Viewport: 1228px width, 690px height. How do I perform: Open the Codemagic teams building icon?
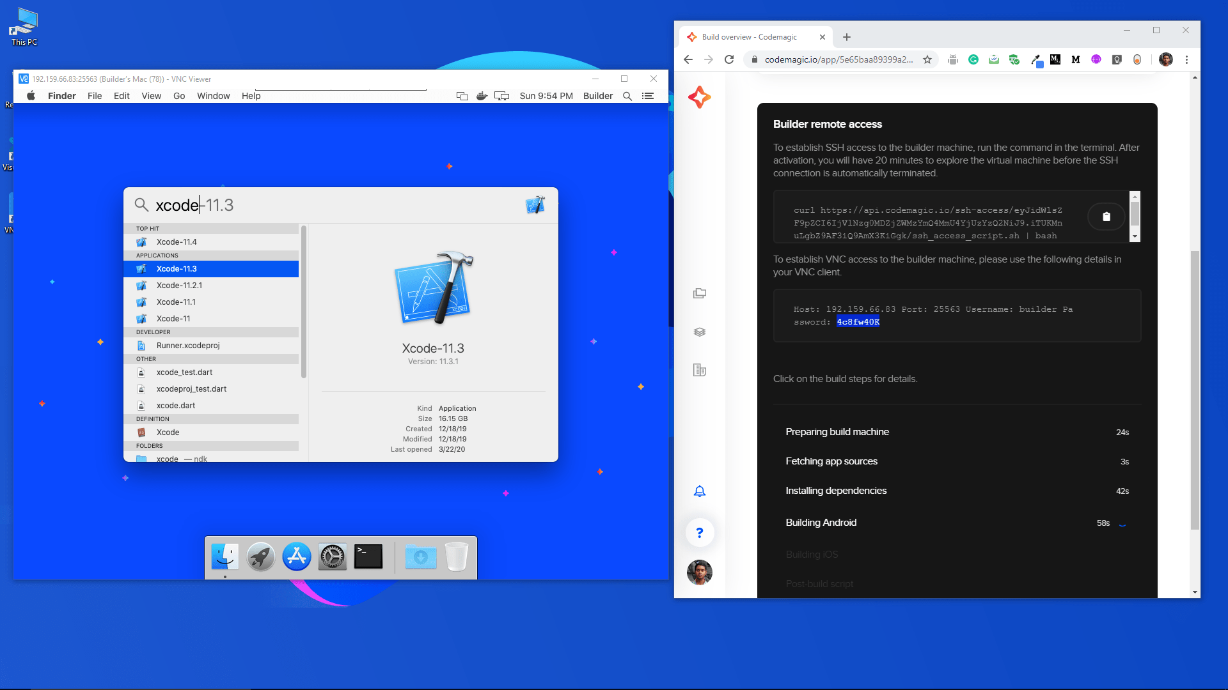700,370
